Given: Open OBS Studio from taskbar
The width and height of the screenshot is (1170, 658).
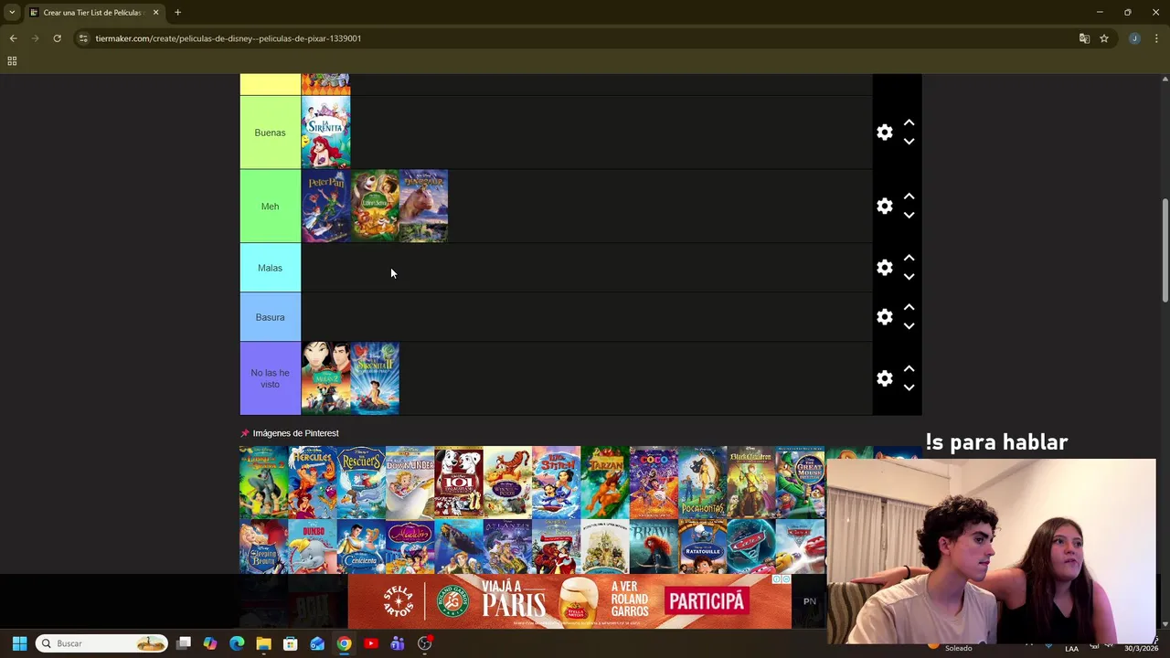Looking at the screenshot, I should (424, 643).
